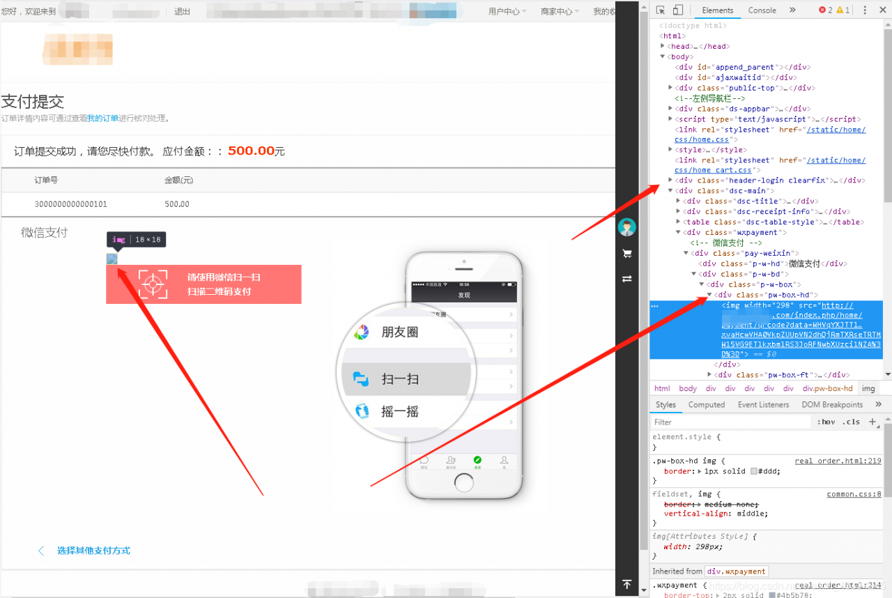Open the Computed styles tab
This screenshot has width=892, height=598.
707,404
